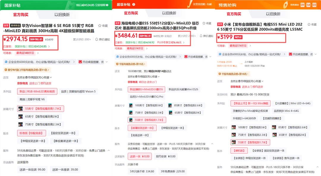Click the ranking badge icon 数字RF接口平板电视热卖榜
The image size is (321, 176).
click(x=6, y=70)
